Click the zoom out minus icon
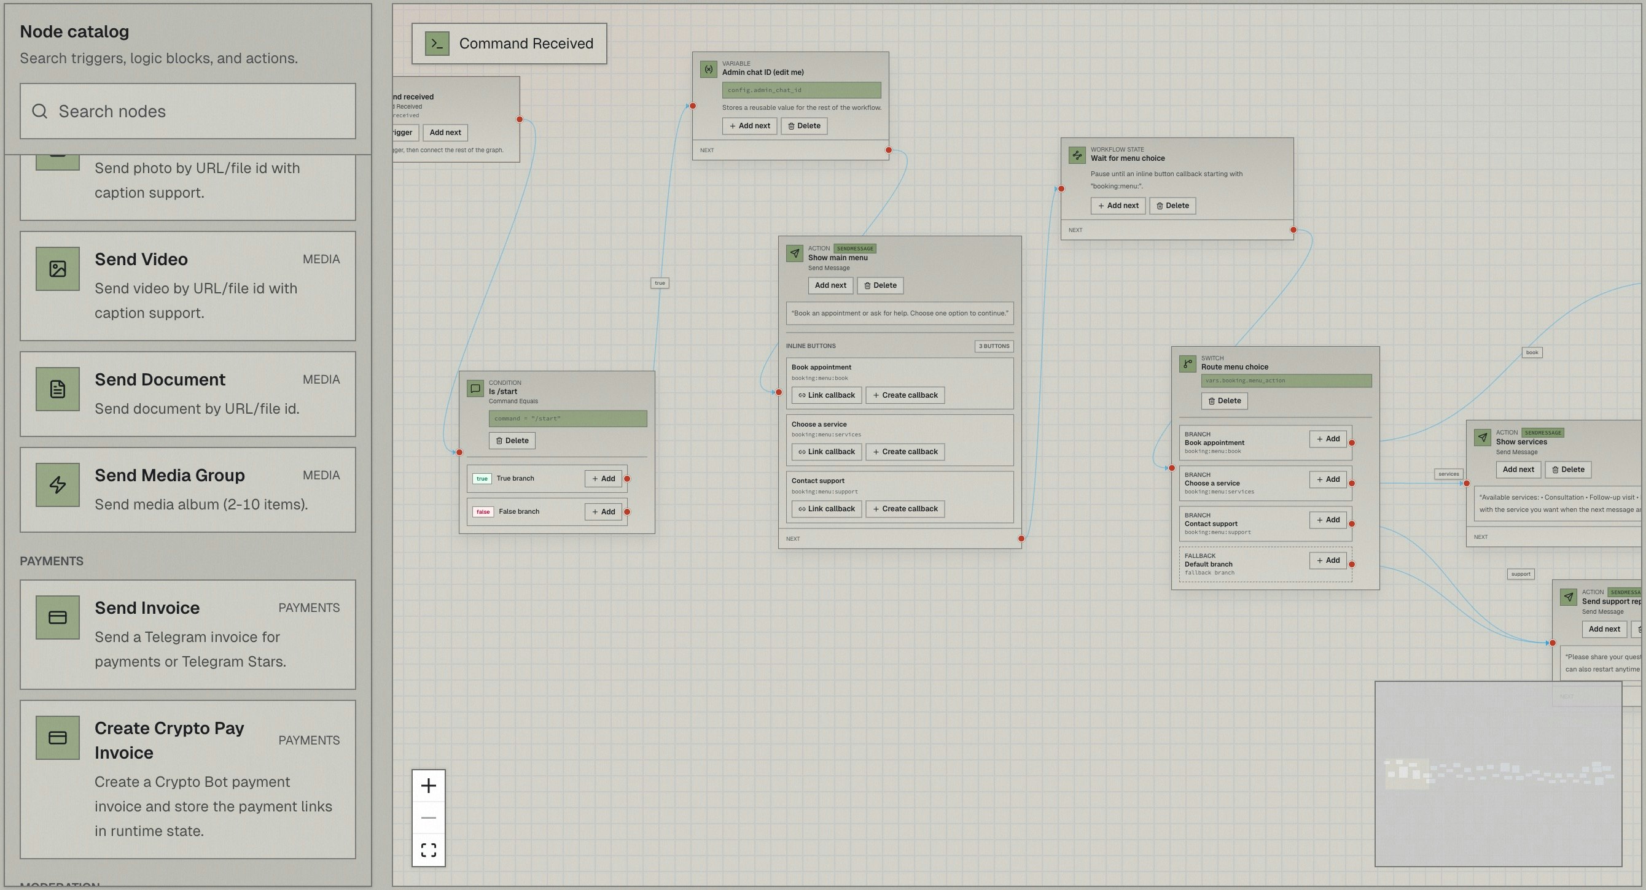The height and width of the screenshot is (890, 1646). (428, 818)
